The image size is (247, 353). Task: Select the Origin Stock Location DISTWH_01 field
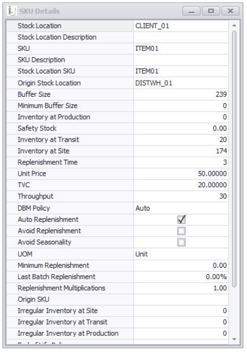pos(181,83)
